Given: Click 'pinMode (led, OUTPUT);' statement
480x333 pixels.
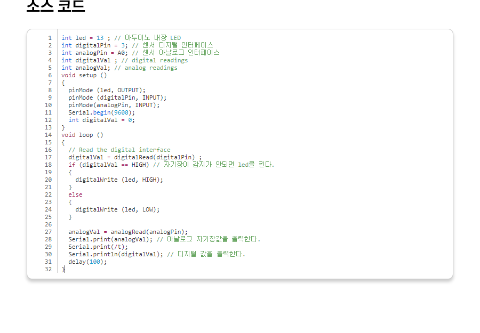Looking at the screenshot, I should [x=107, y=90].
